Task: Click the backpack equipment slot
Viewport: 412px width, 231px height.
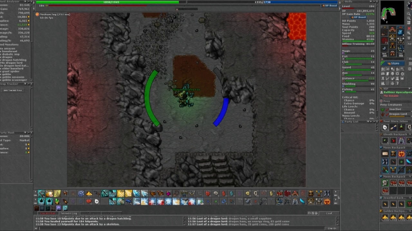Action: 400,33
